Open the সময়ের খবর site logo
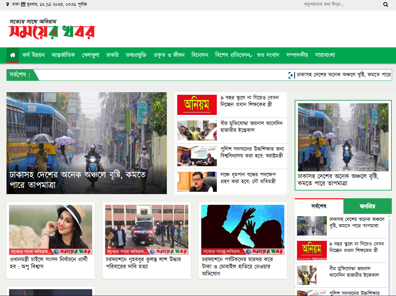 (x=52, y=29)
